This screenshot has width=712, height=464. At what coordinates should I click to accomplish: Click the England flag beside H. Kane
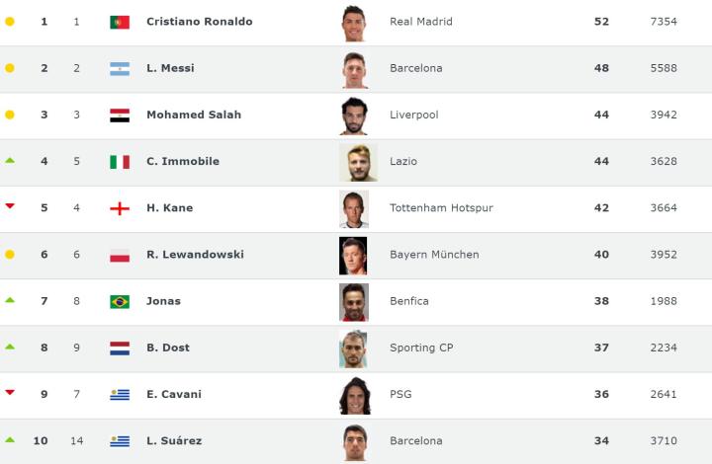[x=120, y=208]
